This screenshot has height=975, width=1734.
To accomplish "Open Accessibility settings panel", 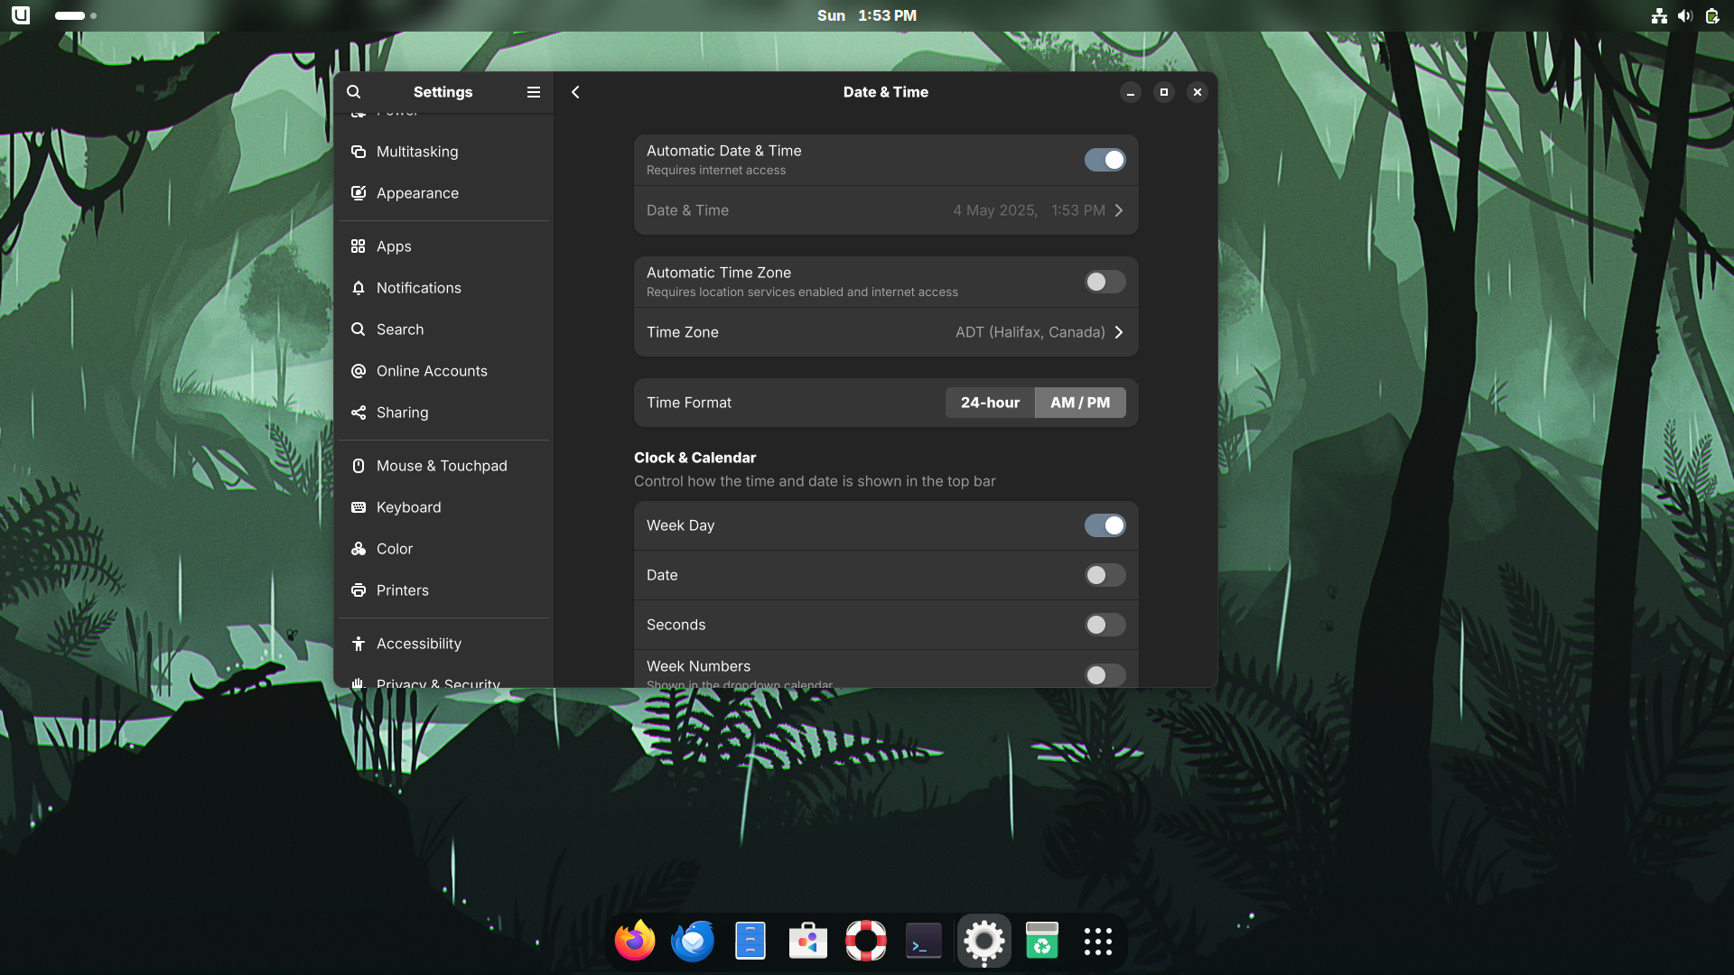I will click(443, 644).
